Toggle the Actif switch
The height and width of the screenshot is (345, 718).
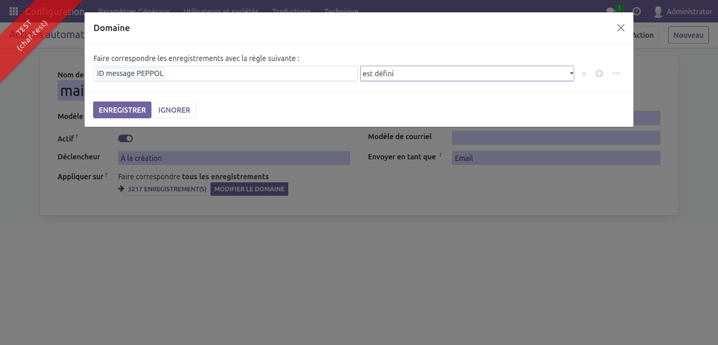(x=125, y=139)
